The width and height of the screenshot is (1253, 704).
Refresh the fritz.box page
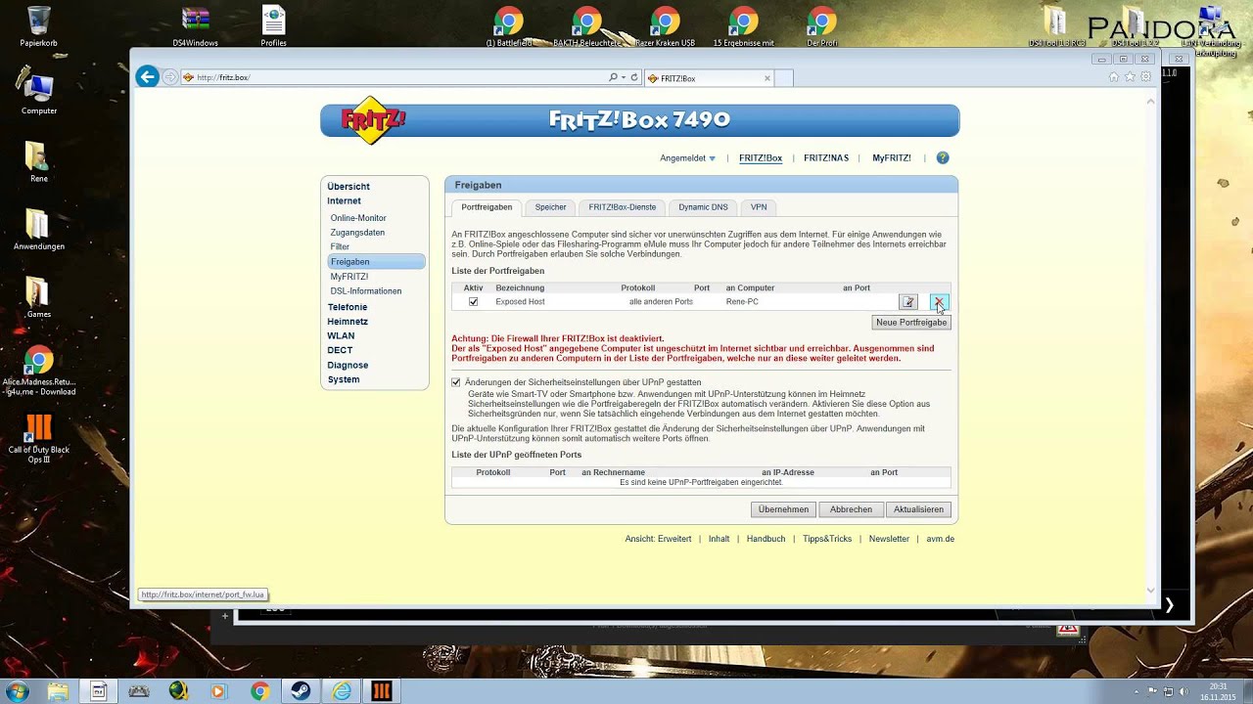[x=634, y=77]
